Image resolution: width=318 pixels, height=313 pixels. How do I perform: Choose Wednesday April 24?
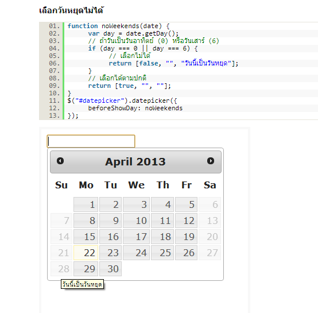(x=136, y=253)
